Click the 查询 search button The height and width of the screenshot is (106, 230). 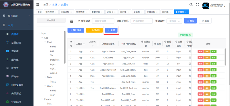pos(190,21)
